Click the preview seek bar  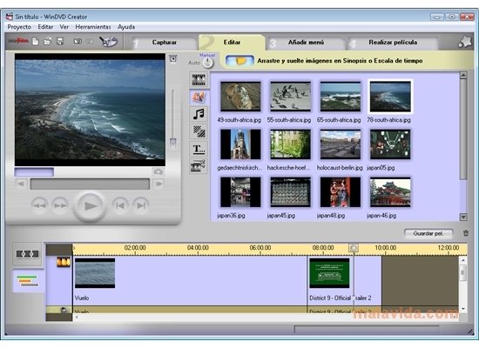tap(90, 184)
